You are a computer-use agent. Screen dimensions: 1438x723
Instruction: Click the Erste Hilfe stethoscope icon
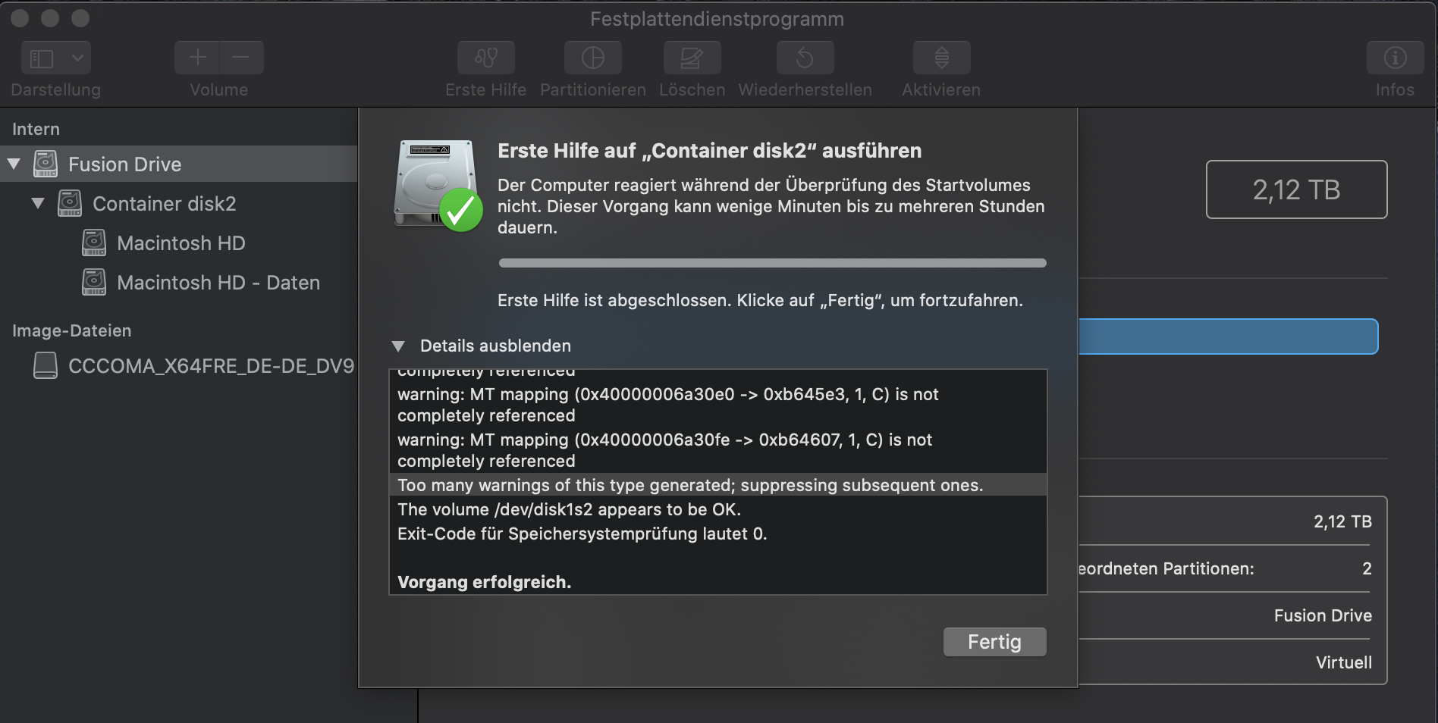pos(486,58)
